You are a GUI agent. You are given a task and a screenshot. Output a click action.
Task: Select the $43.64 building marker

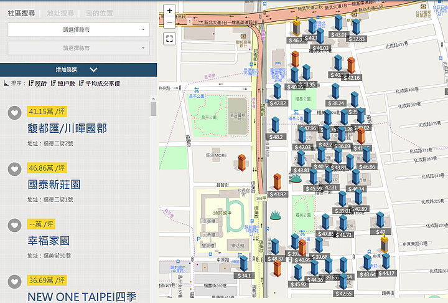pyautogui.click(x=368, y=262)
